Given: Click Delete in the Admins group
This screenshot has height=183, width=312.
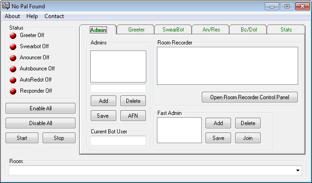Looking at the screenshot, I should pyautogui.click(x=133, y=101).
